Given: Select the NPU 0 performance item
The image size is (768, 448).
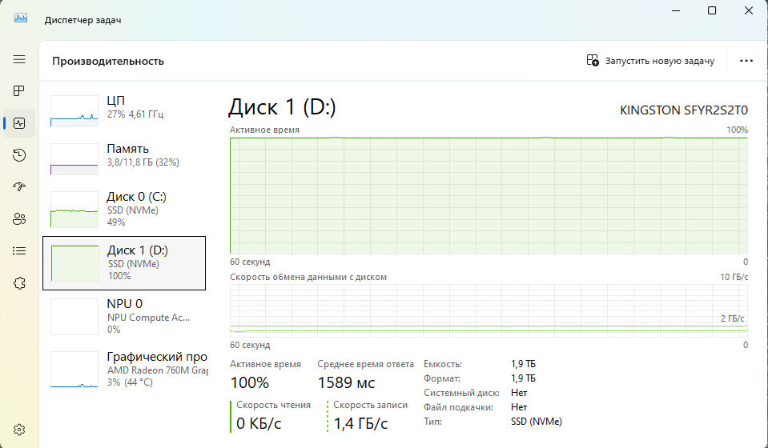Looking at the screenshot, I should tap(124, 317).
